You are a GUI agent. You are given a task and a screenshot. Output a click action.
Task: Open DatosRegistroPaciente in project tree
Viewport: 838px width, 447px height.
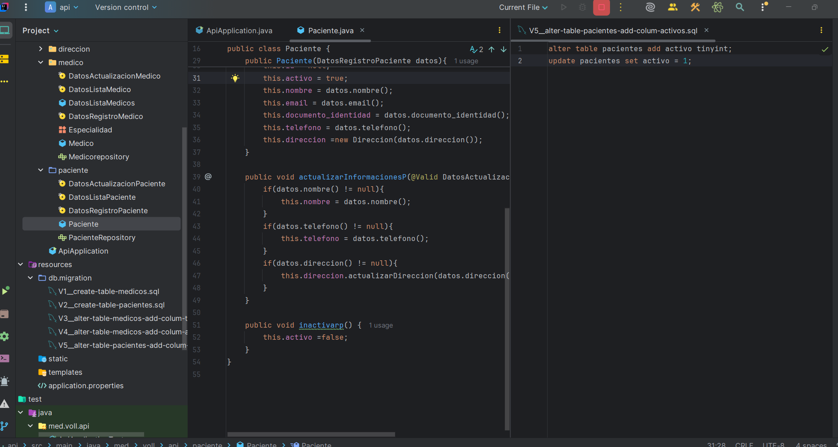(x=103, y=210)
